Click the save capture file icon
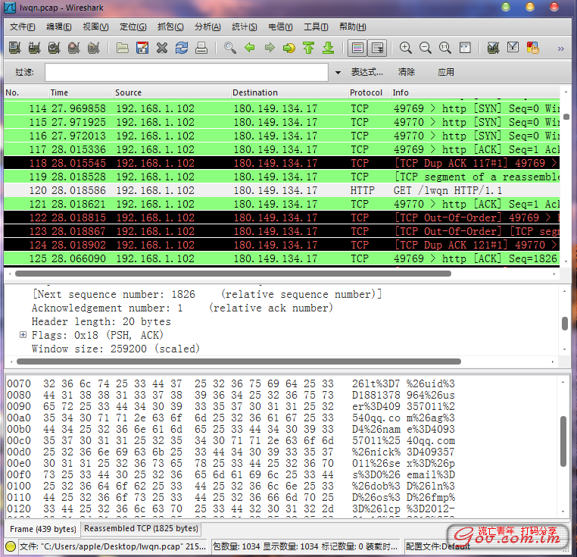The image size is (577, 557). pos(142,48)
